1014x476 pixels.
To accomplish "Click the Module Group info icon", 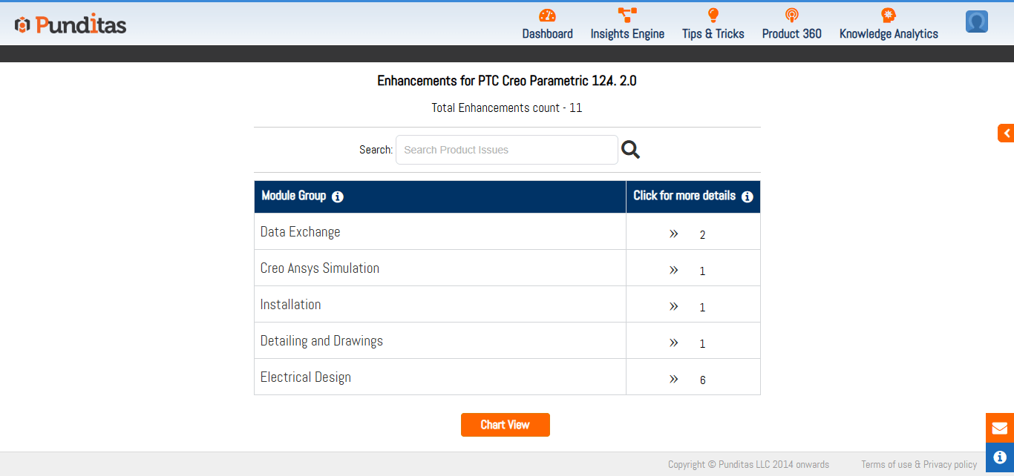I will (x=338, y=197).
